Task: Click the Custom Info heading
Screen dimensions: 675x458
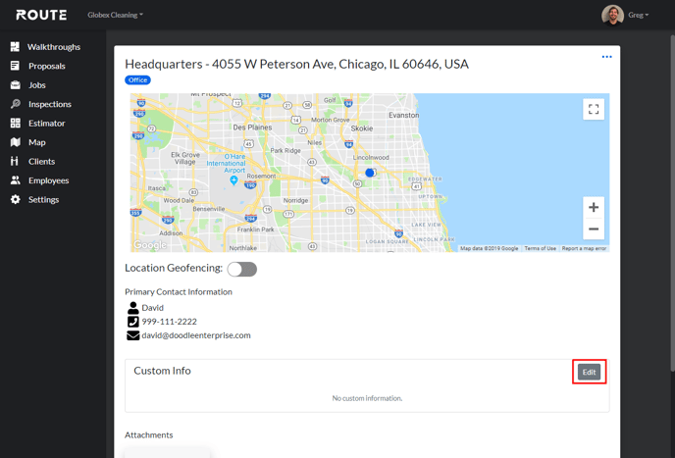Action: coord(162,371)
